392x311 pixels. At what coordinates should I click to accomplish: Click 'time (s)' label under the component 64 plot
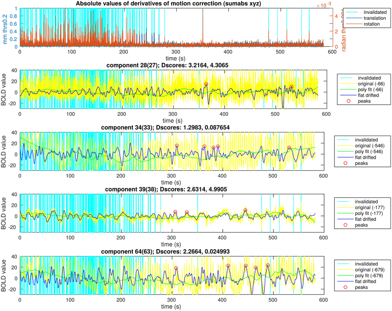[x=171, y=306]
